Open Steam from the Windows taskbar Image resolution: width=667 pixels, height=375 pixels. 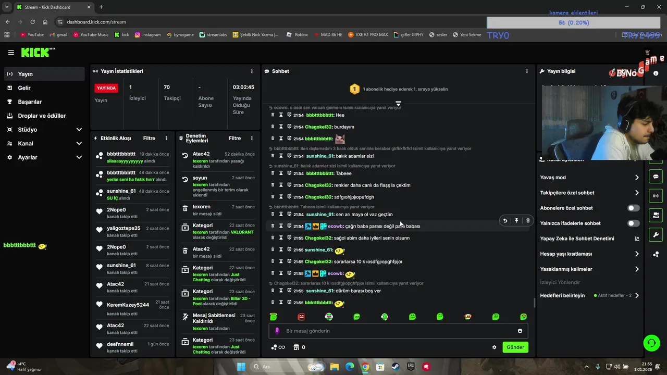point(396,367)
